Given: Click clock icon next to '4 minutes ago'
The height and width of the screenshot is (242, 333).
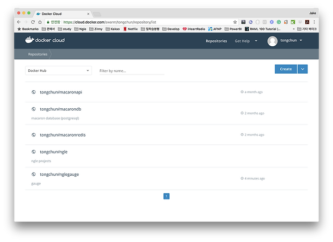Looking at the screenshot, I should click(x=242, y=178).
